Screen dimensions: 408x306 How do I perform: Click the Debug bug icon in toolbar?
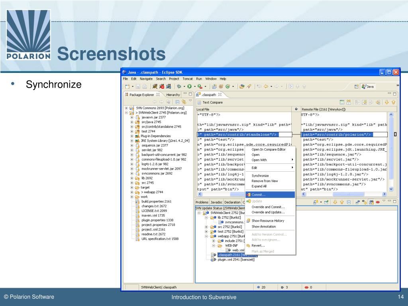tap(179, 86)
